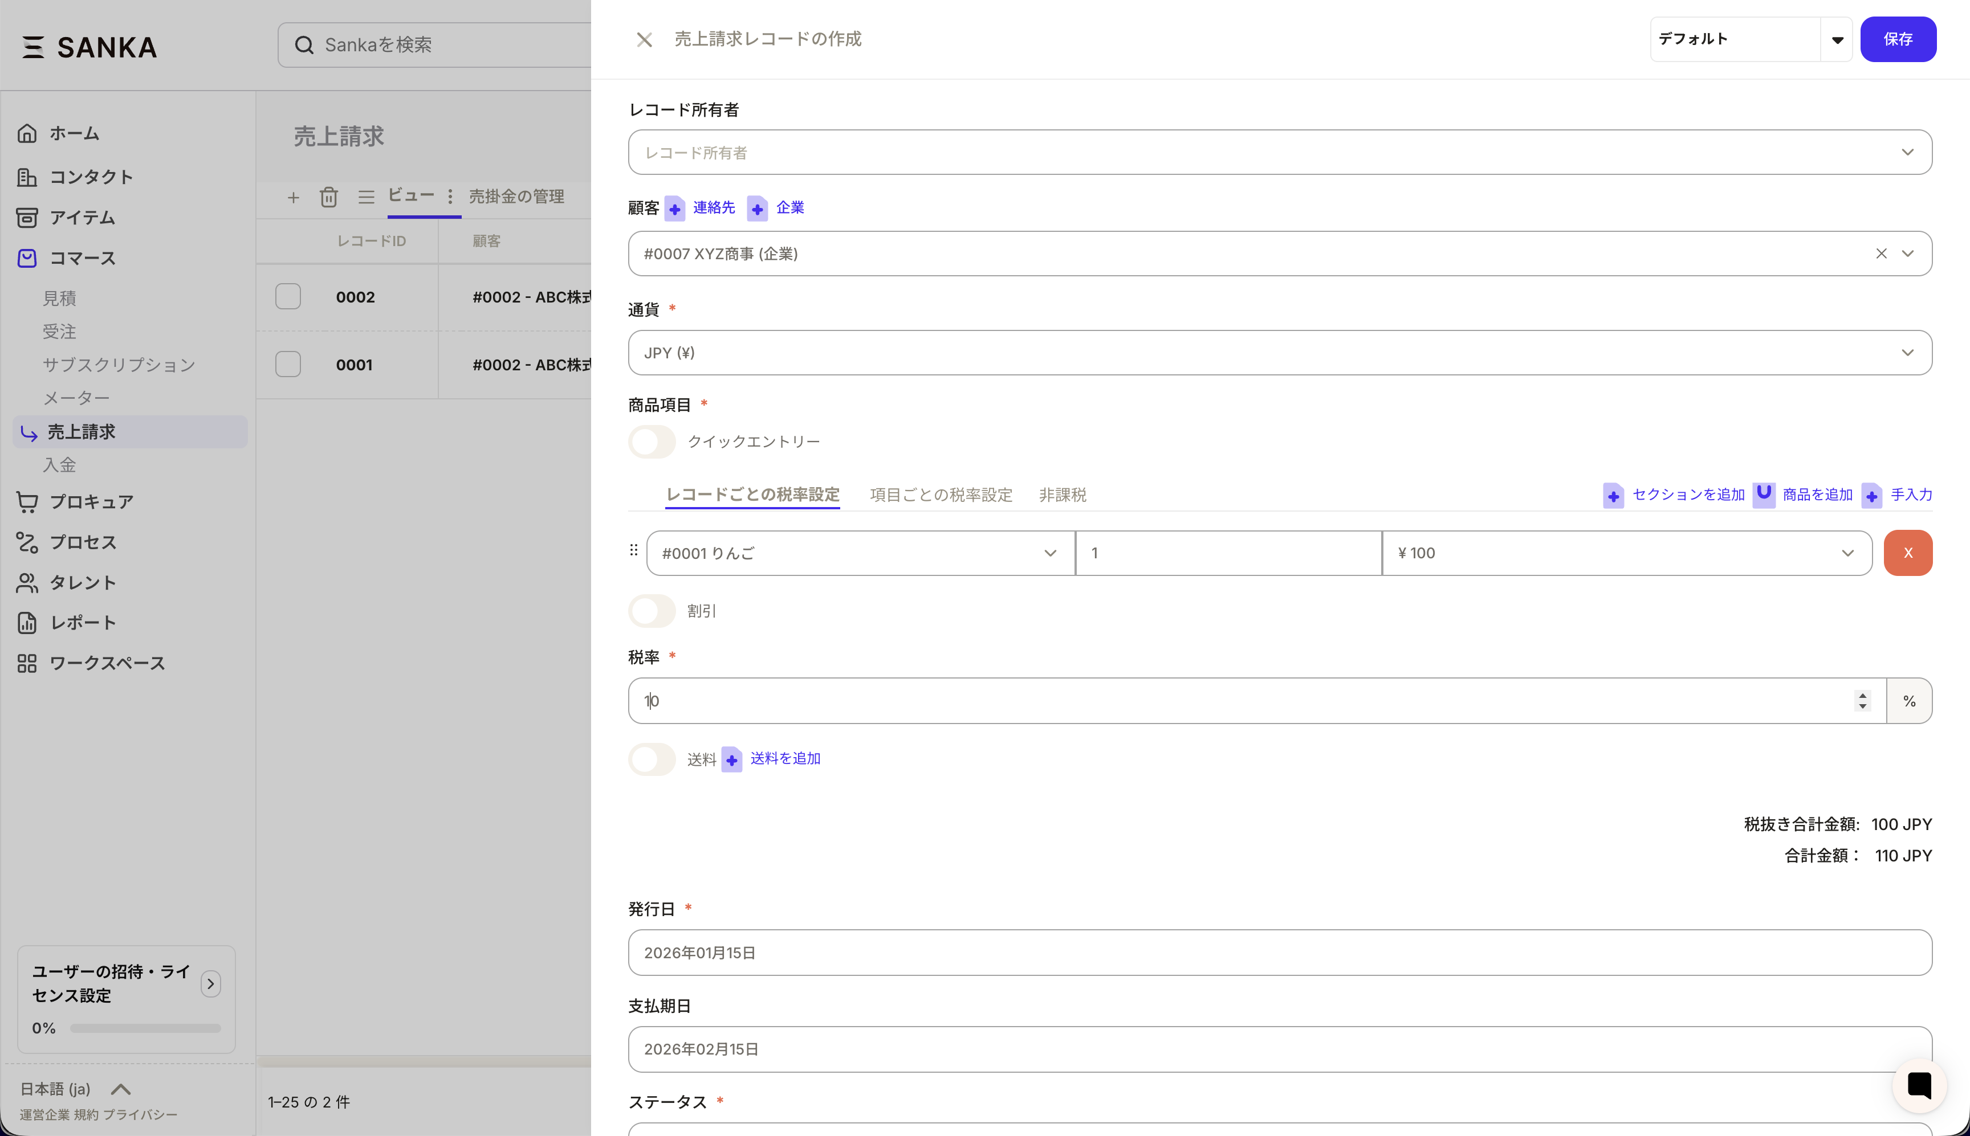The width and height of the screenshot is (1970, 1136).
Task: Open the デフォルト template dropdown
Action: [1837, 40]
